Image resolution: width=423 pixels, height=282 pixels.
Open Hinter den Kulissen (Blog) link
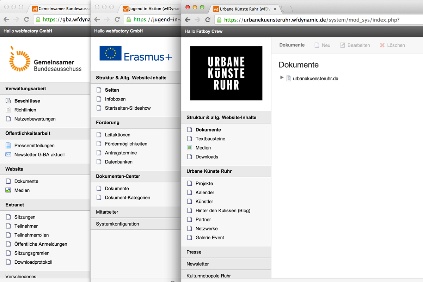[x=223, y=210]
